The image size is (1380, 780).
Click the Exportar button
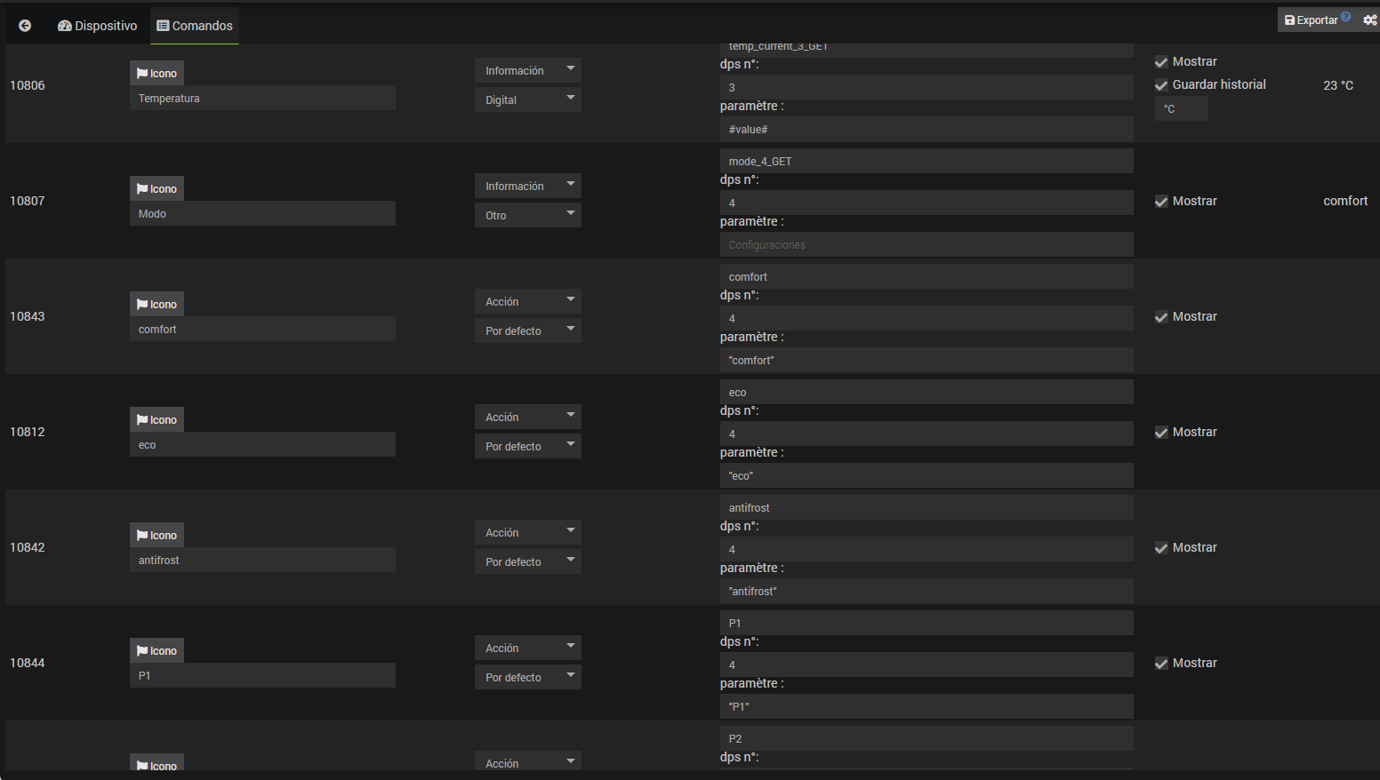pyautogui.click(x=1311, y=20)
